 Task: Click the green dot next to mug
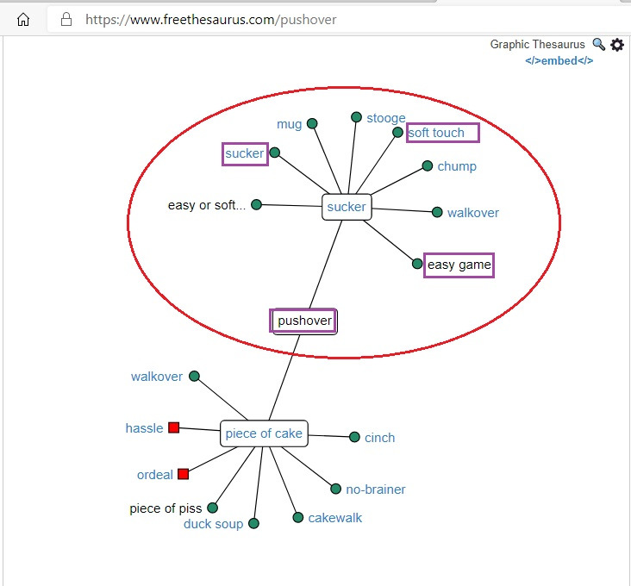312,123
